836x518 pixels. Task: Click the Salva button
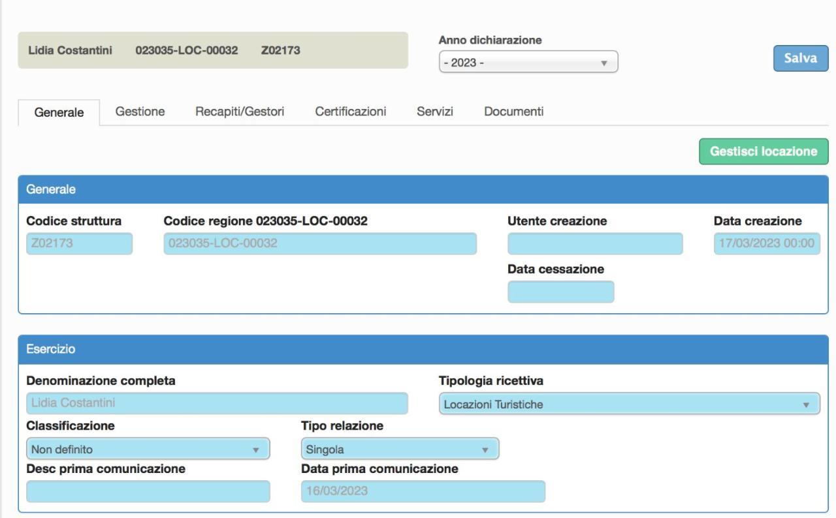coord(801,57)
